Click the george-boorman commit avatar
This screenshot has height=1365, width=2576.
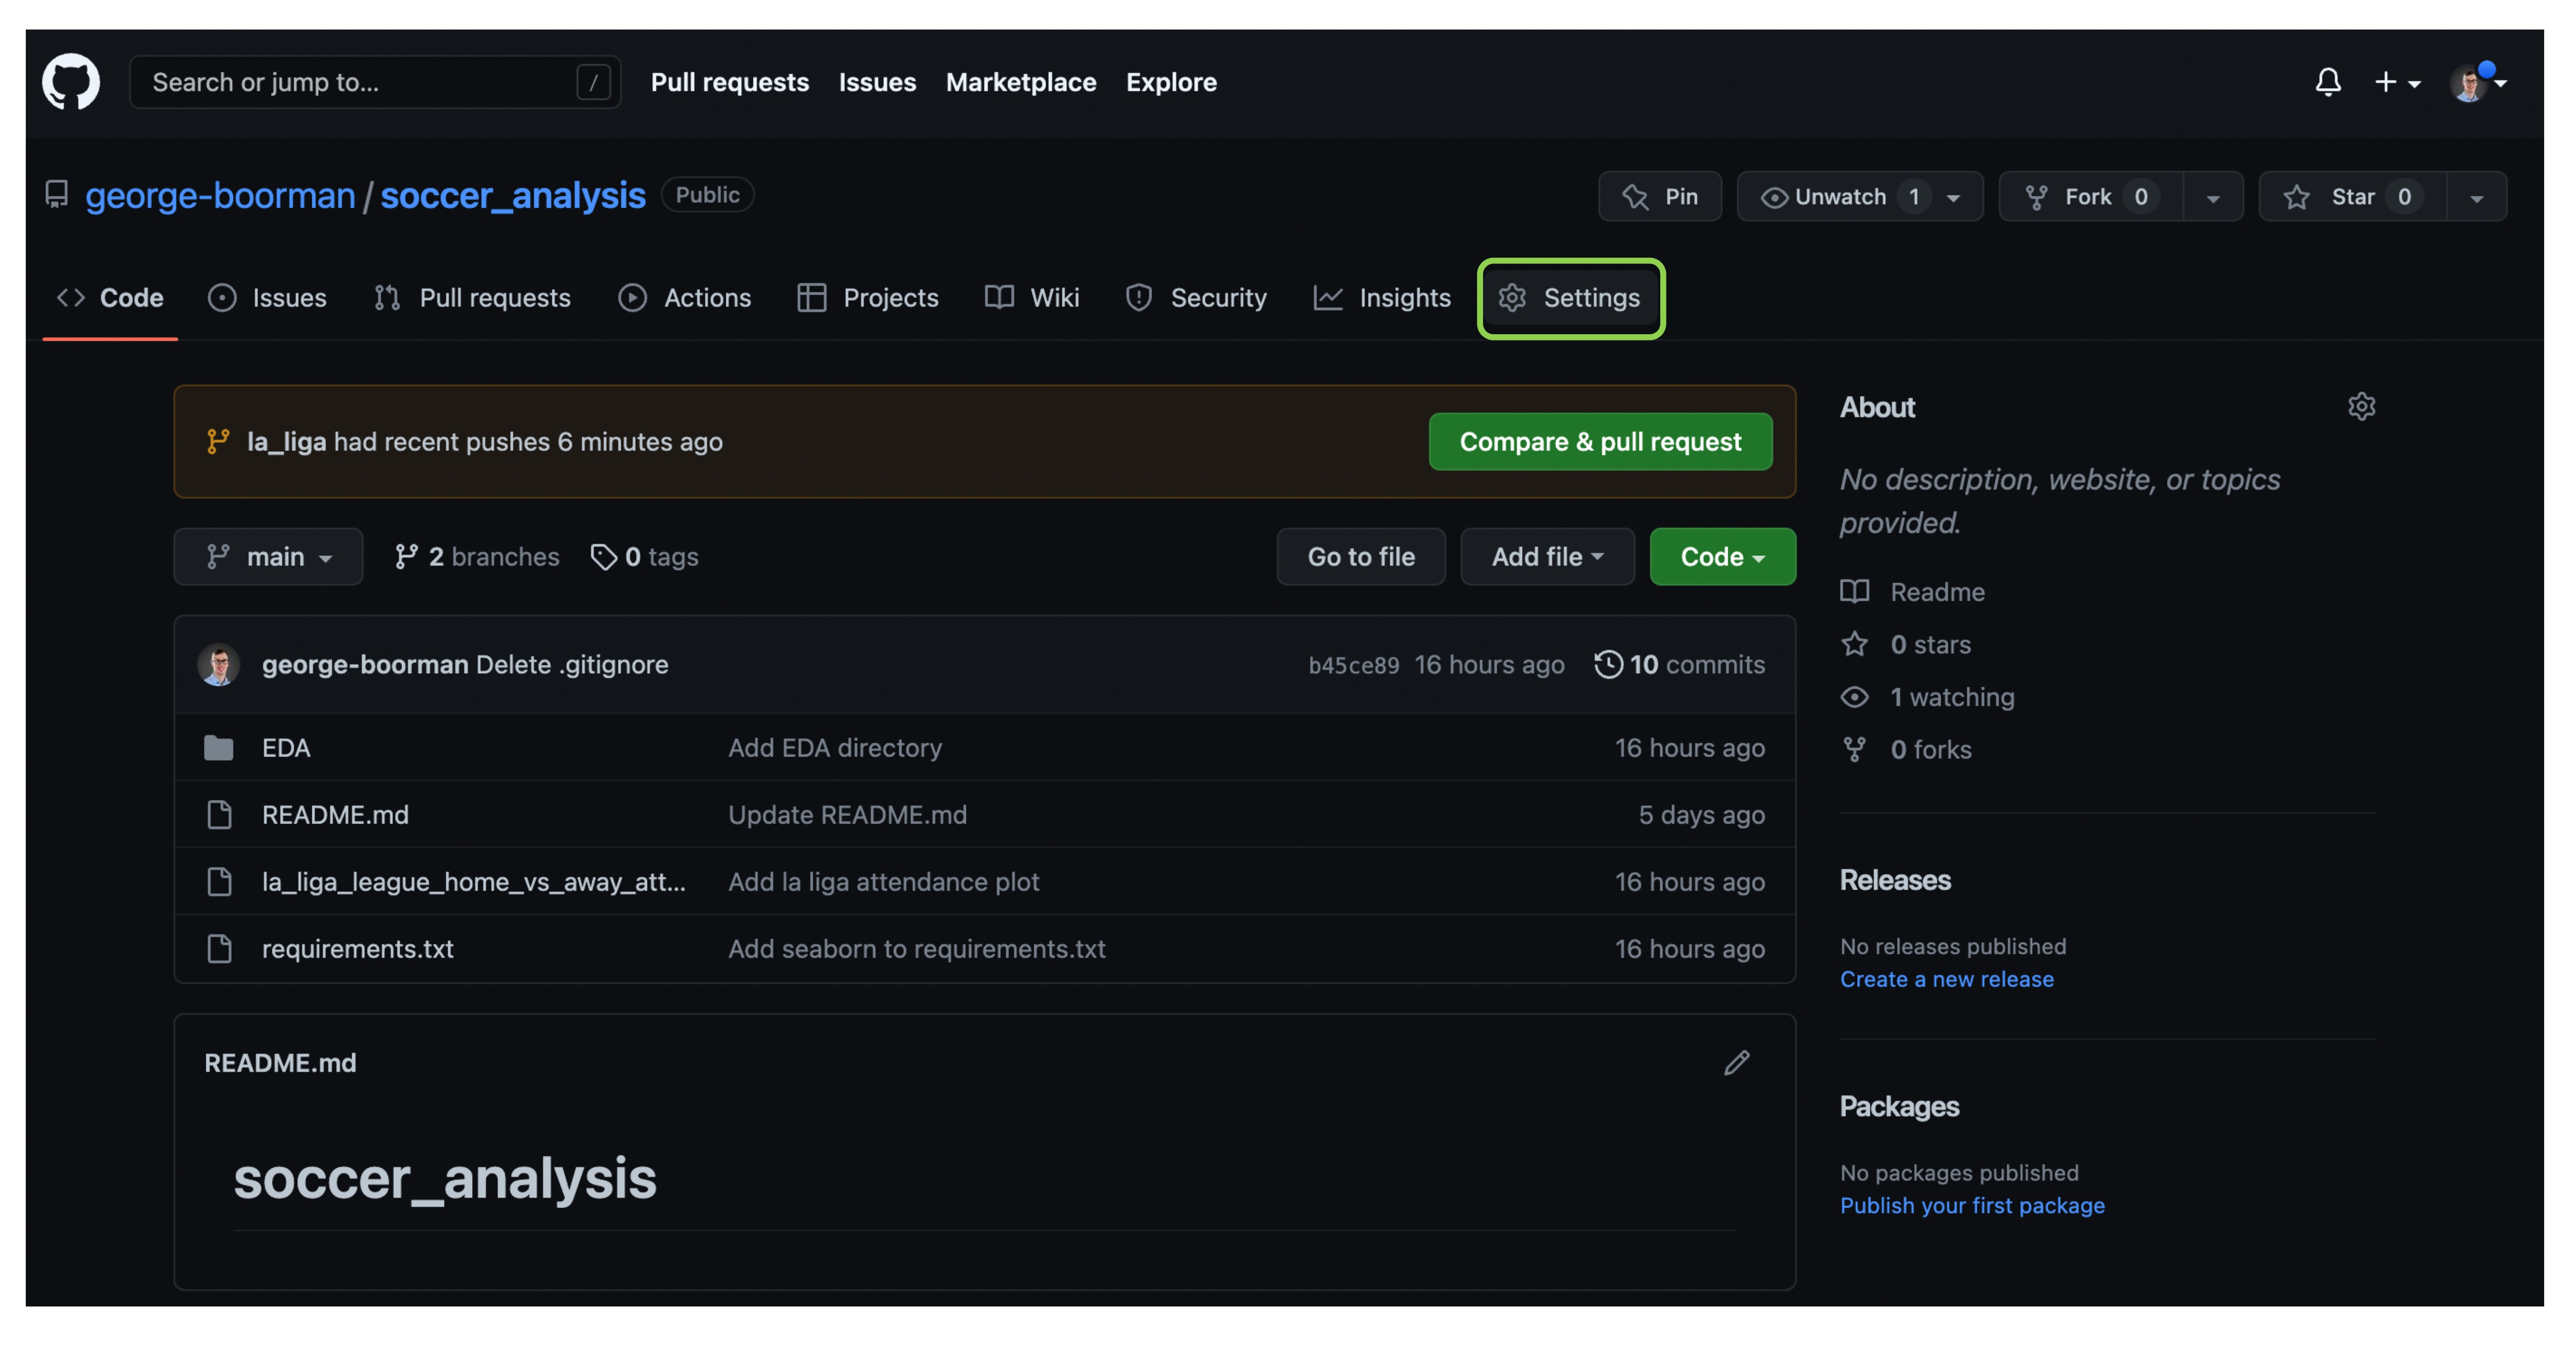pos(219,664)
